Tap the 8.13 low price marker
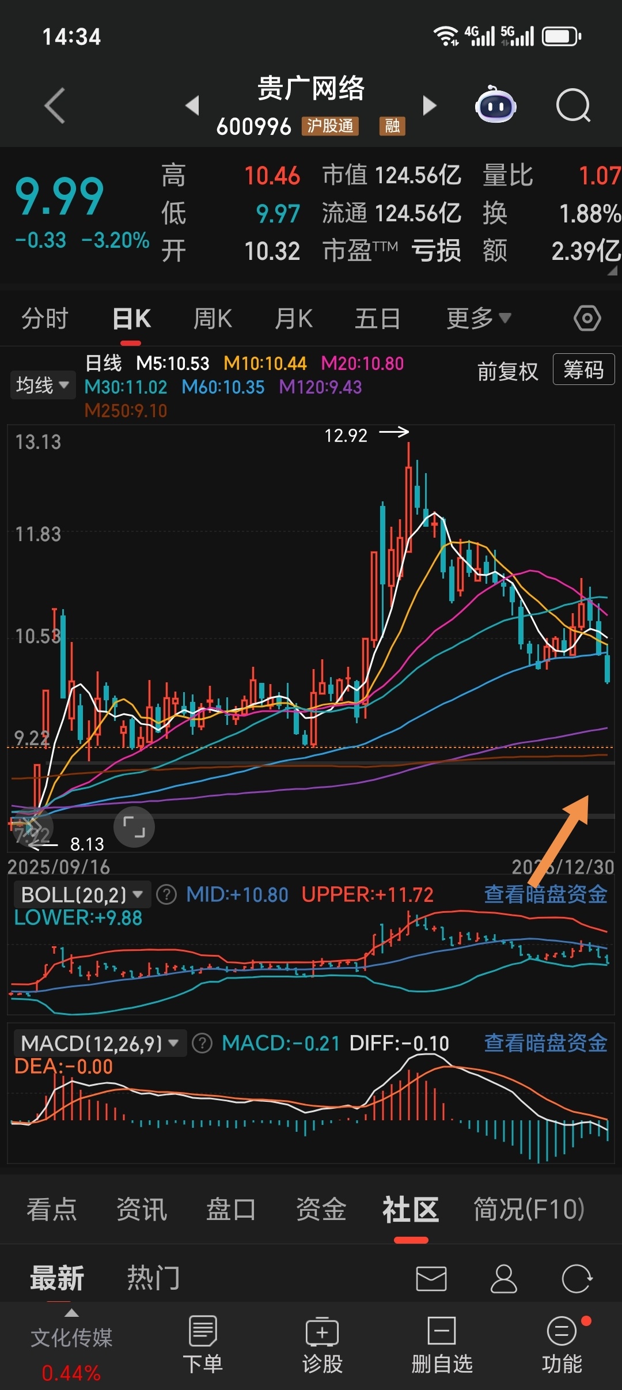Image resolution: width=622 pixels, height=1390 pixels. 87,844
